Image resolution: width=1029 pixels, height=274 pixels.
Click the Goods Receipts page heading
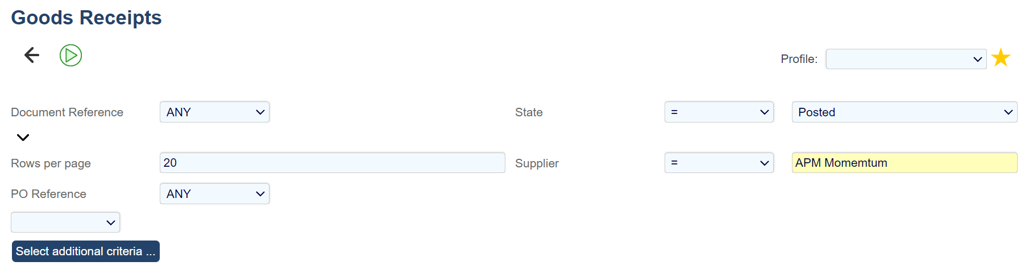coord(86,18)
